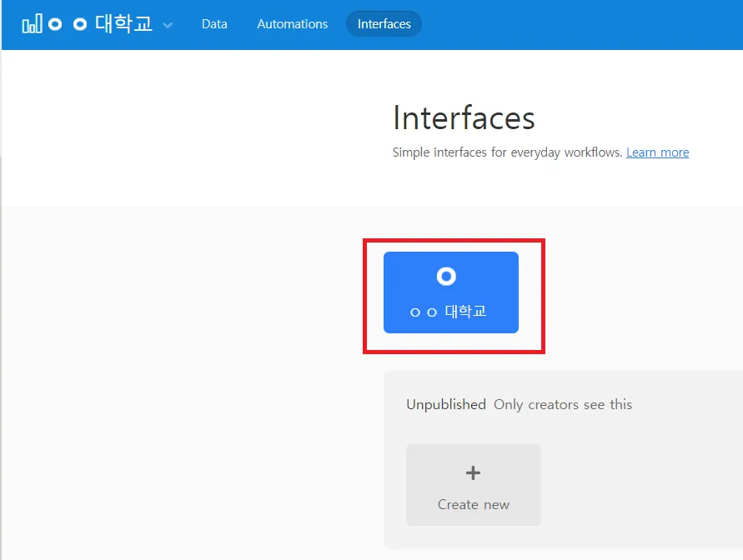Click the 'Simple interfaces for everyday workflows' text

507,152
